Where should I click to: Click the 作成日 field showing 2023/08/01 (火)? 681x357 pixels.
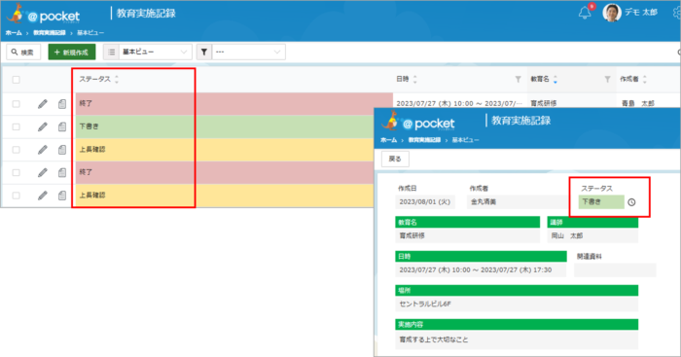(425, 202)
